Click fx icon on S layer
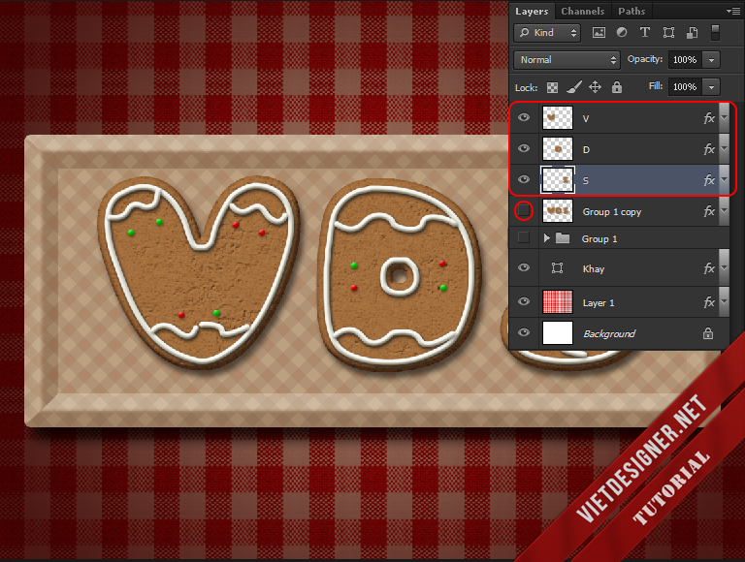 pos(709,180)
